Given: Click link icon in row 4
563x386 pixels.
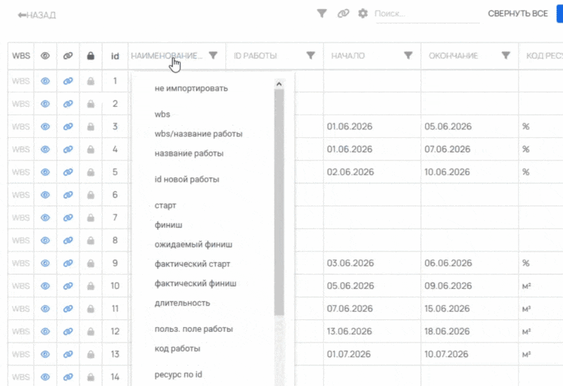Looking at the screenshot, I should pyautogui.click(x=68, y=149).
